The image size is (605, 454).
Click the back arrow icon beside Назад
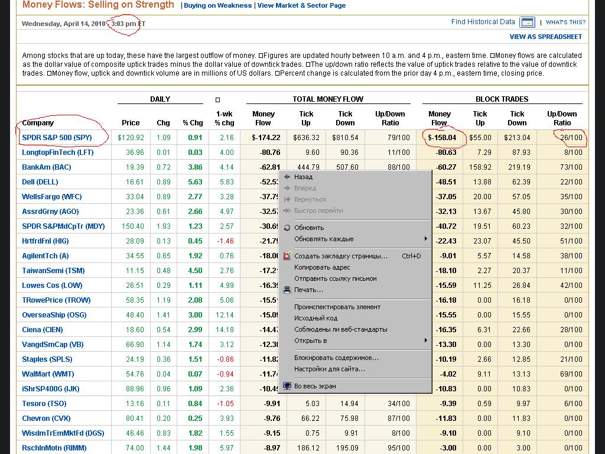tap(287, 177)
